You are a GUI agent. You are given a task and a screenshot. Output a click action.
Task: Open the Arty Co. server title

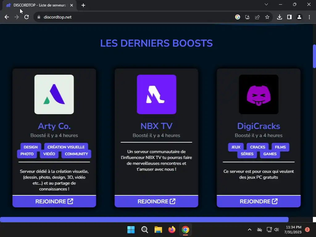pyautogui.click(x=54, y=126)
